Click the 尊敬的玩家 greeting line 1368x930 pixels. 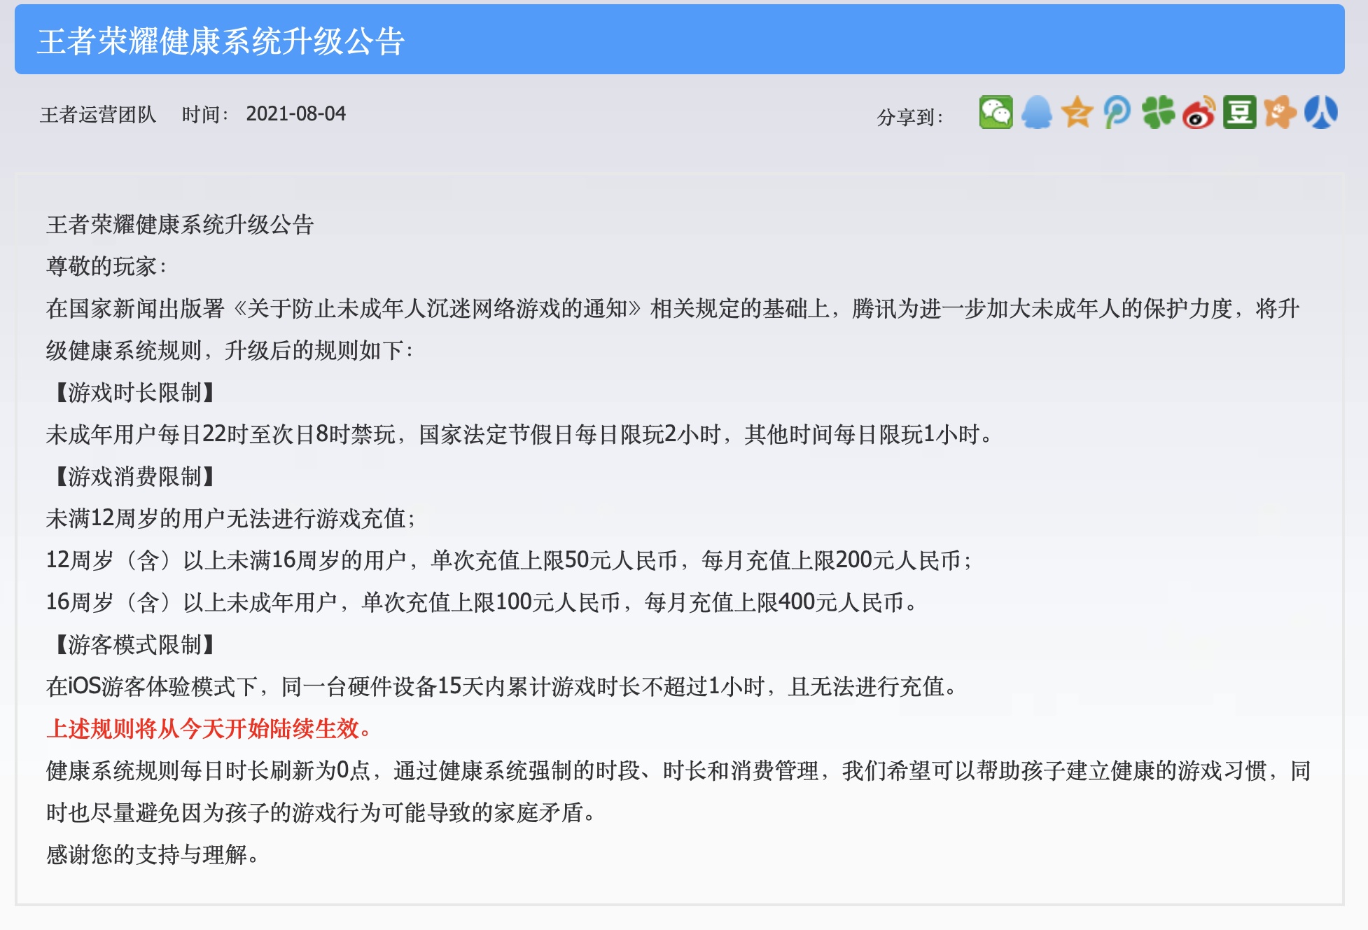point(106,267)
